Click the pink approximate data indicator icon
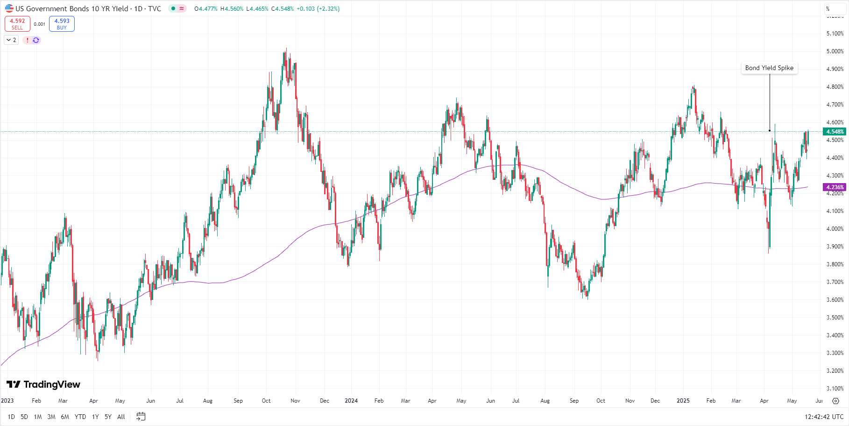Screen dimensions: 849x426 click(182, 8)
